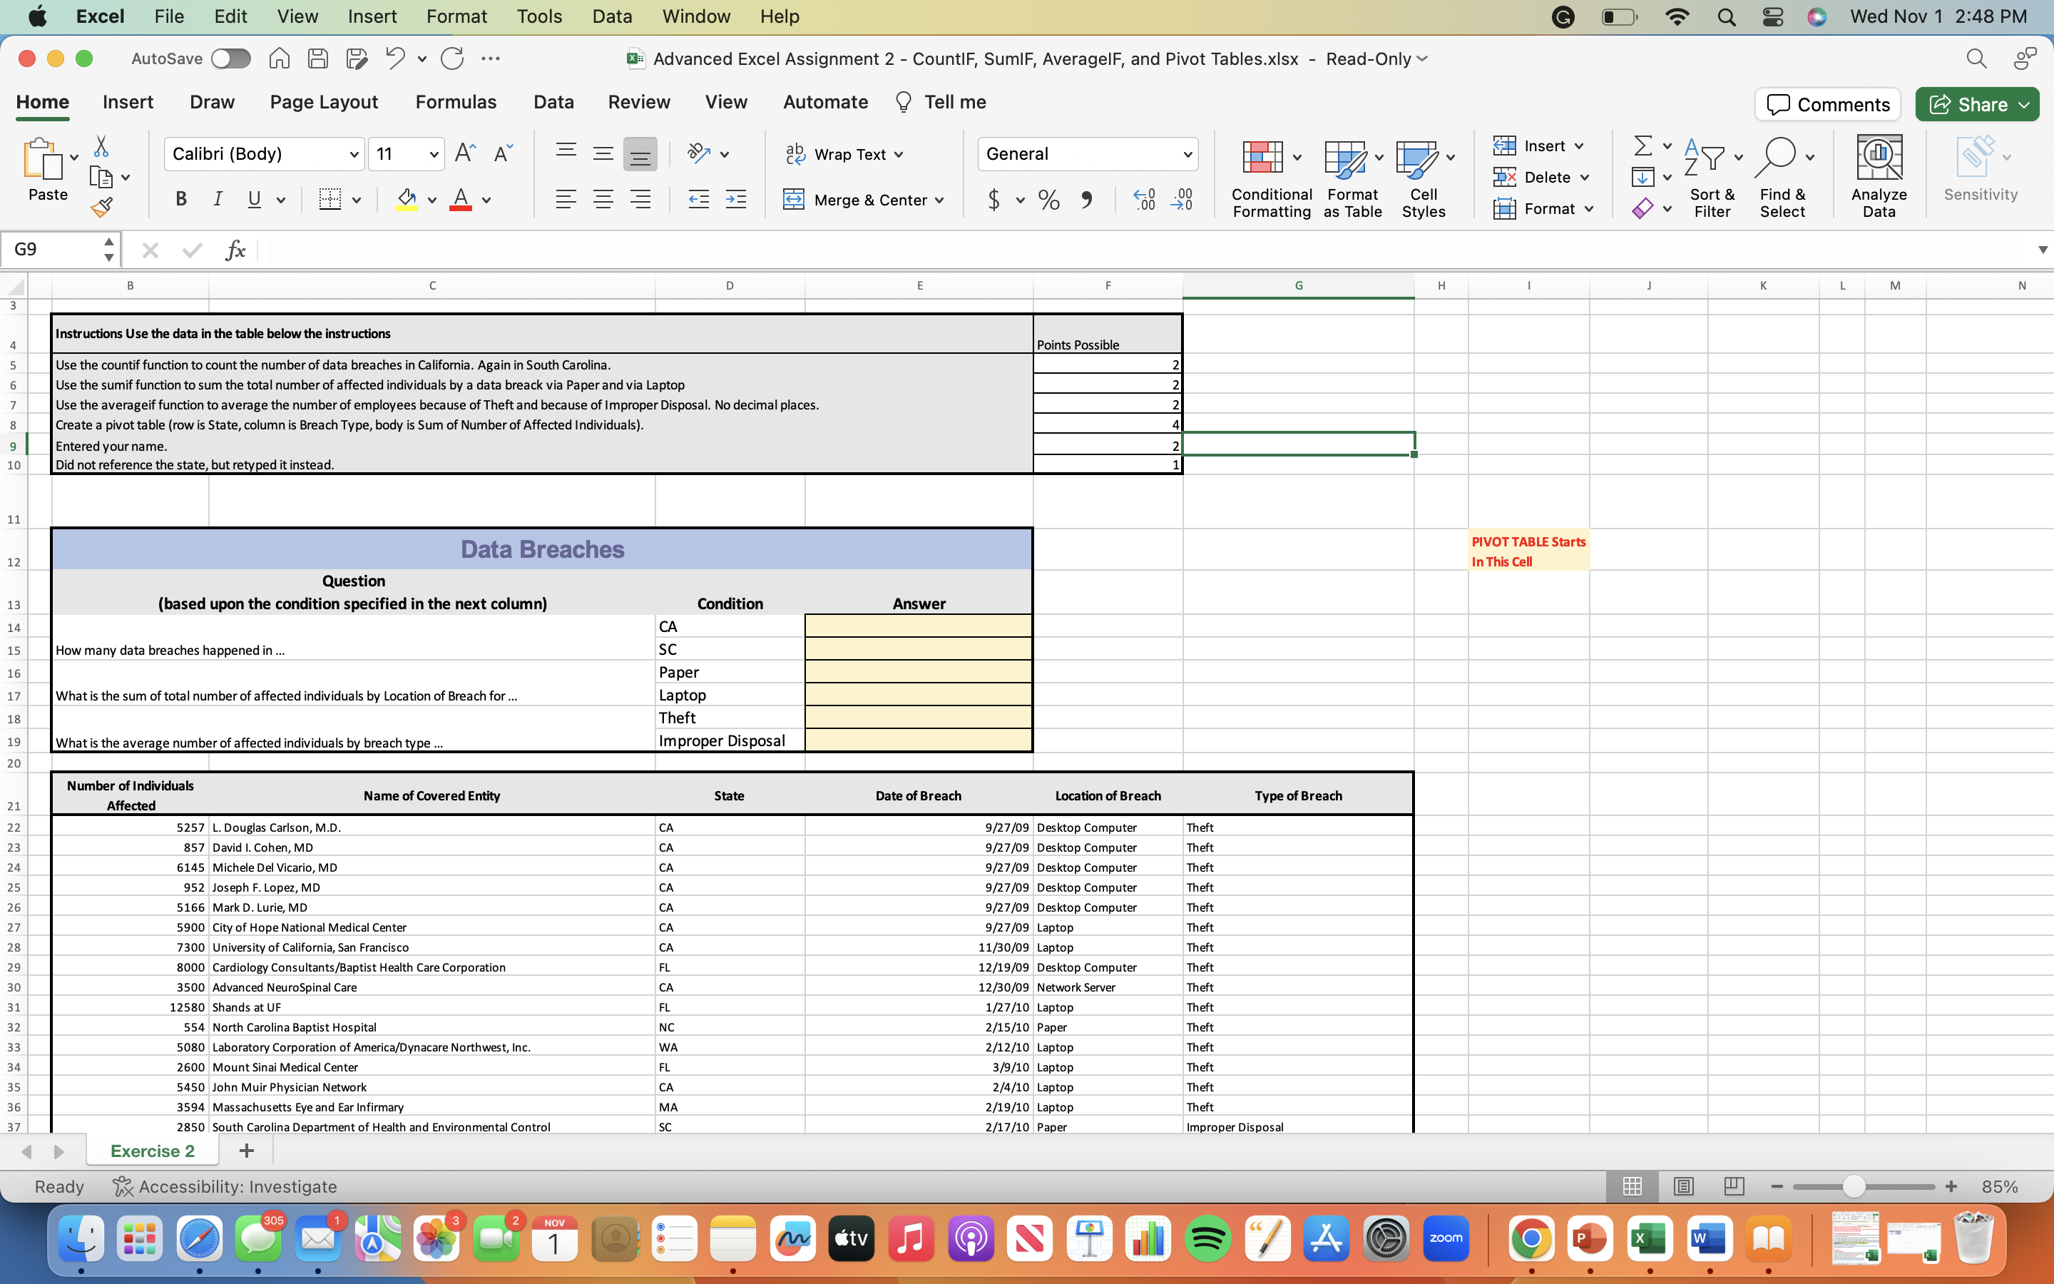Click the Share button
Image resolution: width=2054 pixels, height=1284 pixels.
(1977, 103)
